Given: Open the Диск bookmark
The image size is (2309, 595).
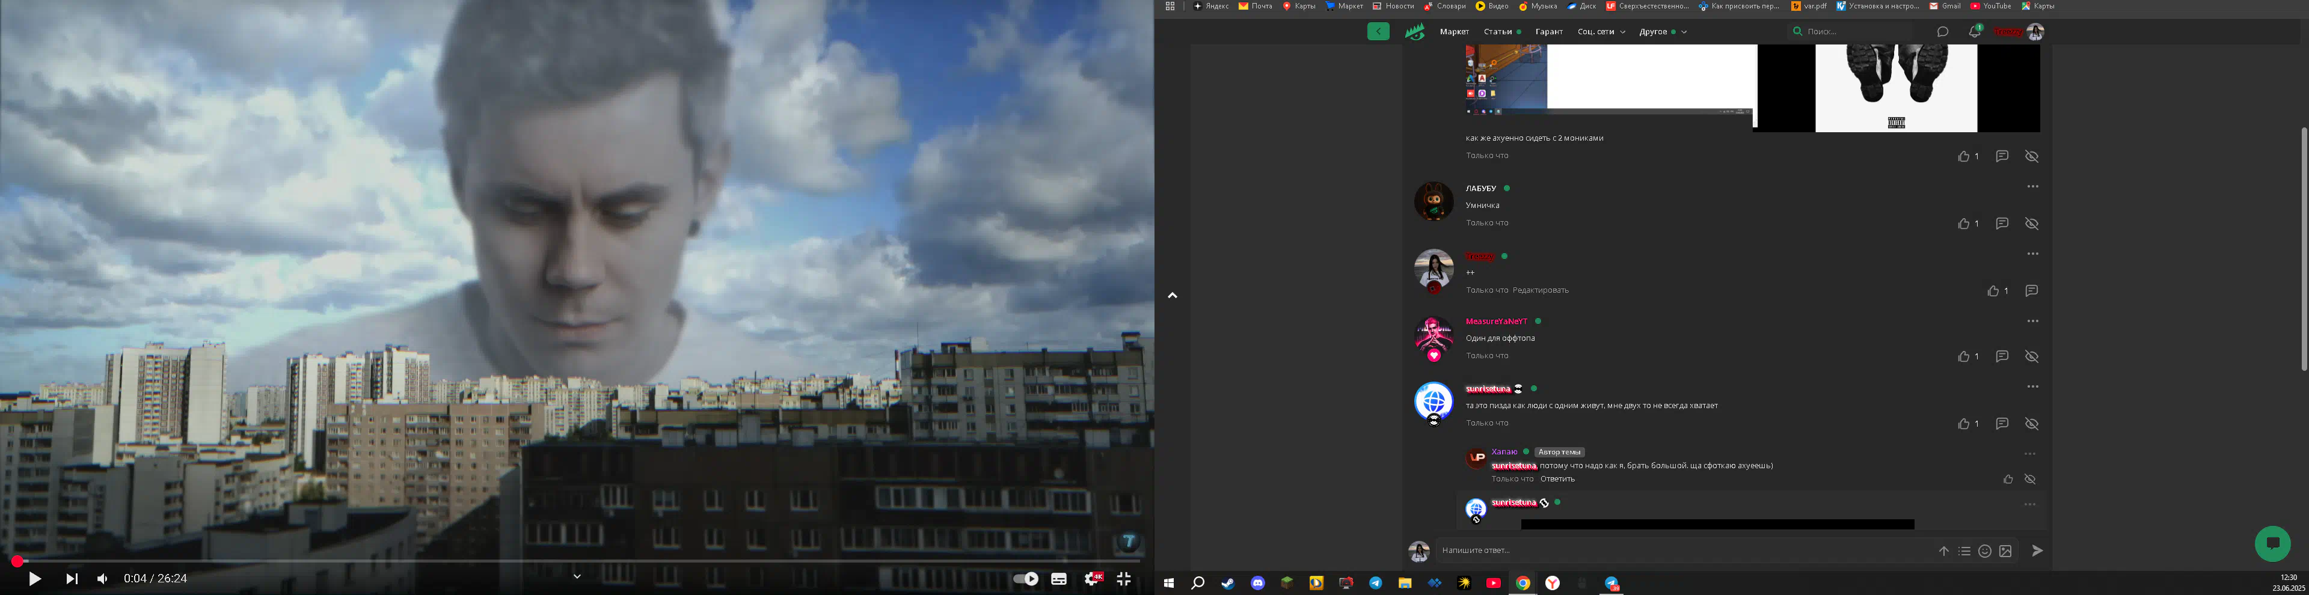Looking at the screenshot, I should click(x=1581, y=6).
